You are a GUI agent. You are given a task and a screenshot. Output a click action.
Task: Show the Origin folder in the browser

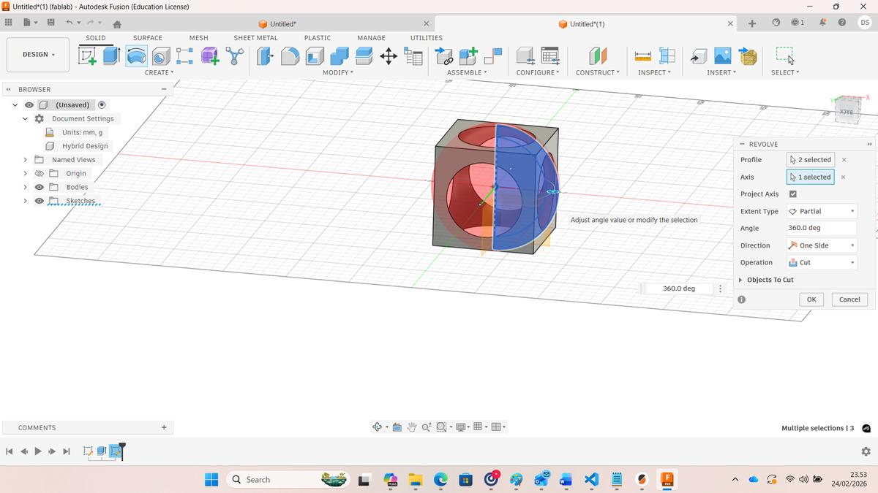[x=40, y=173]
